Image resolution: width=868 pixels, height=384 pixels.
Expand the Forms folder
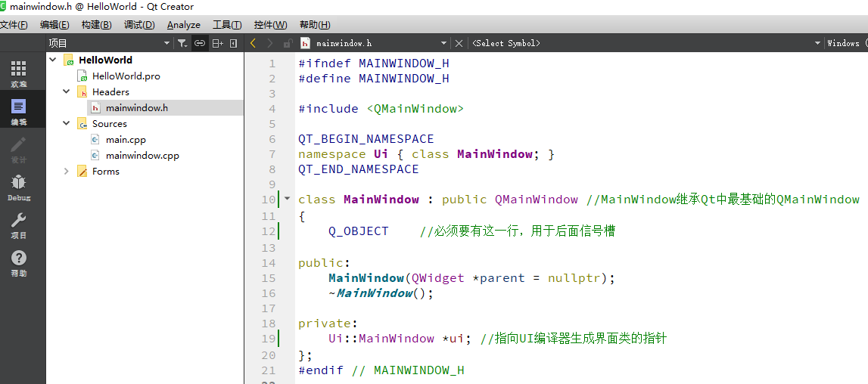(x=67, y=172)
